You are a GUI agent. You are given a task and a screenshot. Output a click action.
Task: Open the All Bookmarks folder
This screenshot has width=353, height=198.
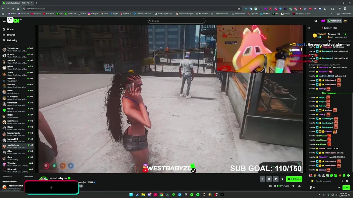[344, 14]
